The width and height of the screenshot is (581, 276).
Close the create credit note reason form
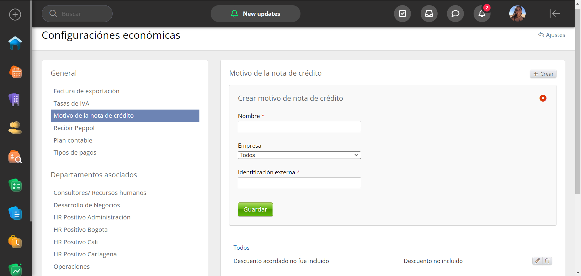point(543,98)
